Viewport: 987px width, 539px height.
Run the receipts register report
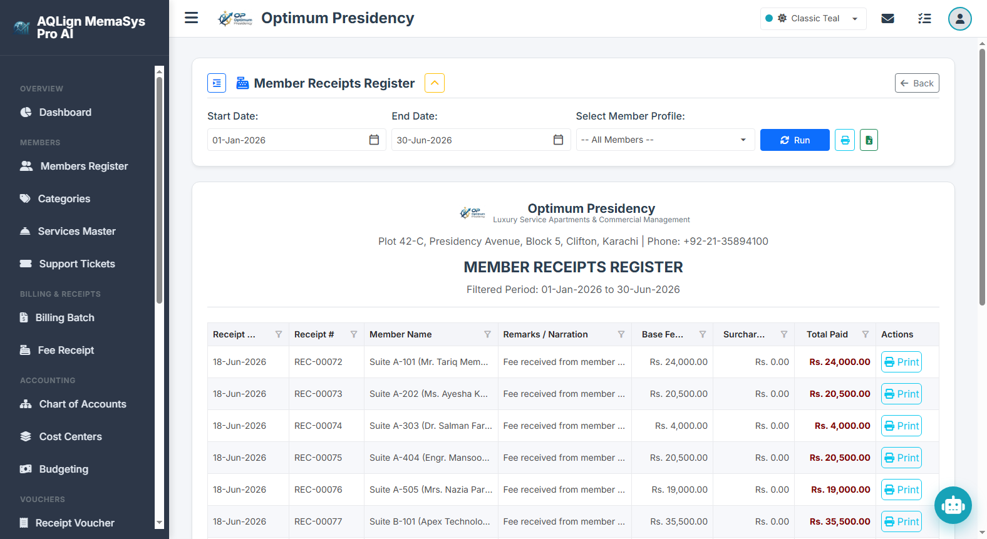coord(795,140)
